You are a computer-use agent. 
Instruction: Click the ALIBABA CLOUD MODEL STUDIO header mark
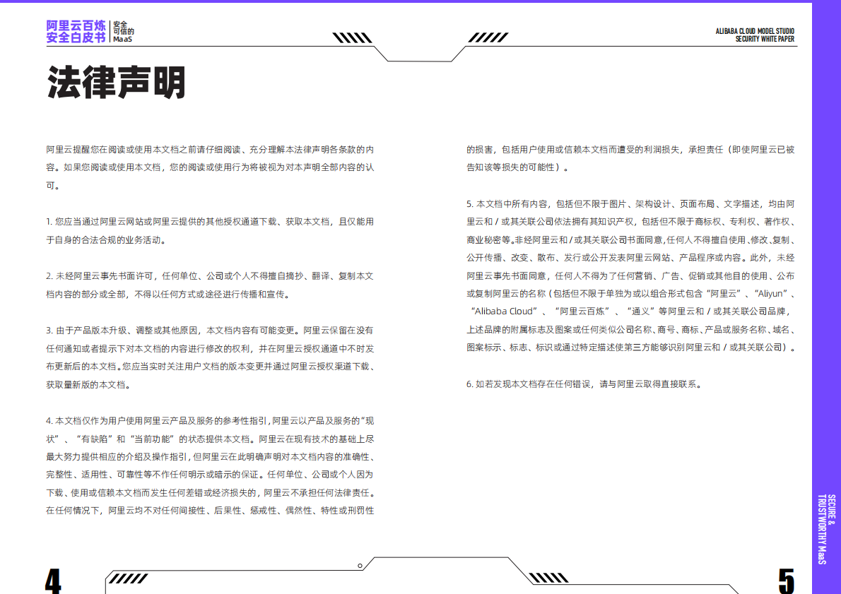753,31
